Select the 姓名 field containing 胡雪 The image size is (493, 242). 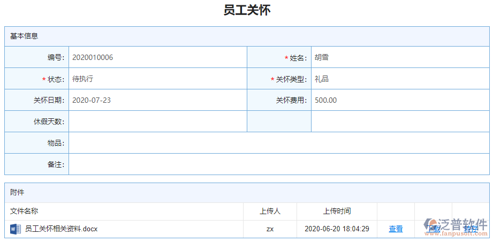(399, 57)
